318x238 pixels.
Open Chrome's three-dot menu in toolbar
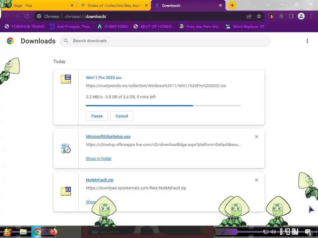311,16
